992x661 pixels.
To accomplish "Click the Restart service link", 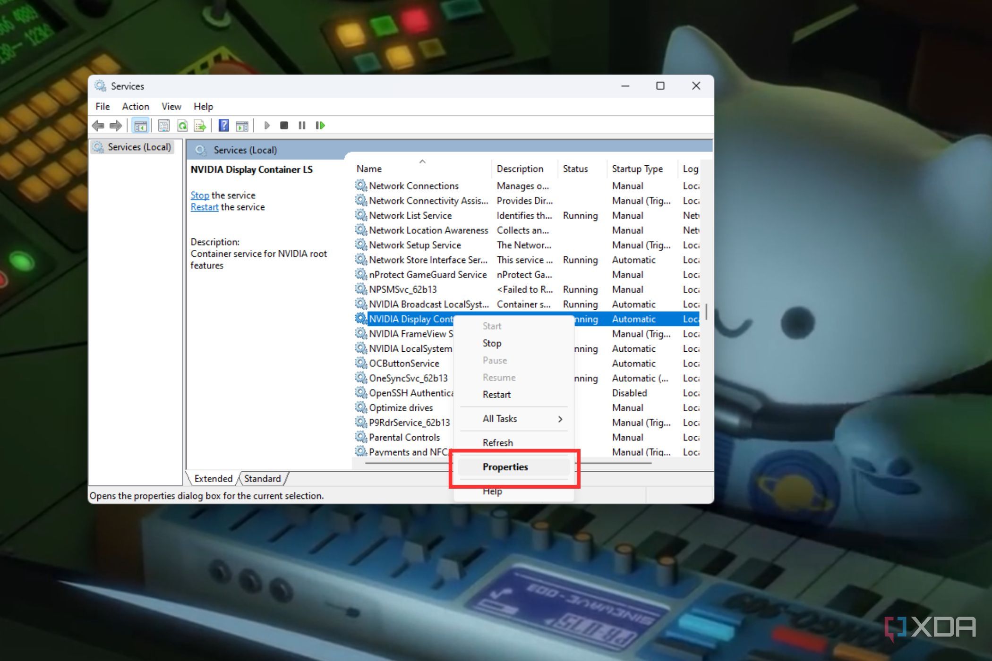I will [x=204, y=207].
